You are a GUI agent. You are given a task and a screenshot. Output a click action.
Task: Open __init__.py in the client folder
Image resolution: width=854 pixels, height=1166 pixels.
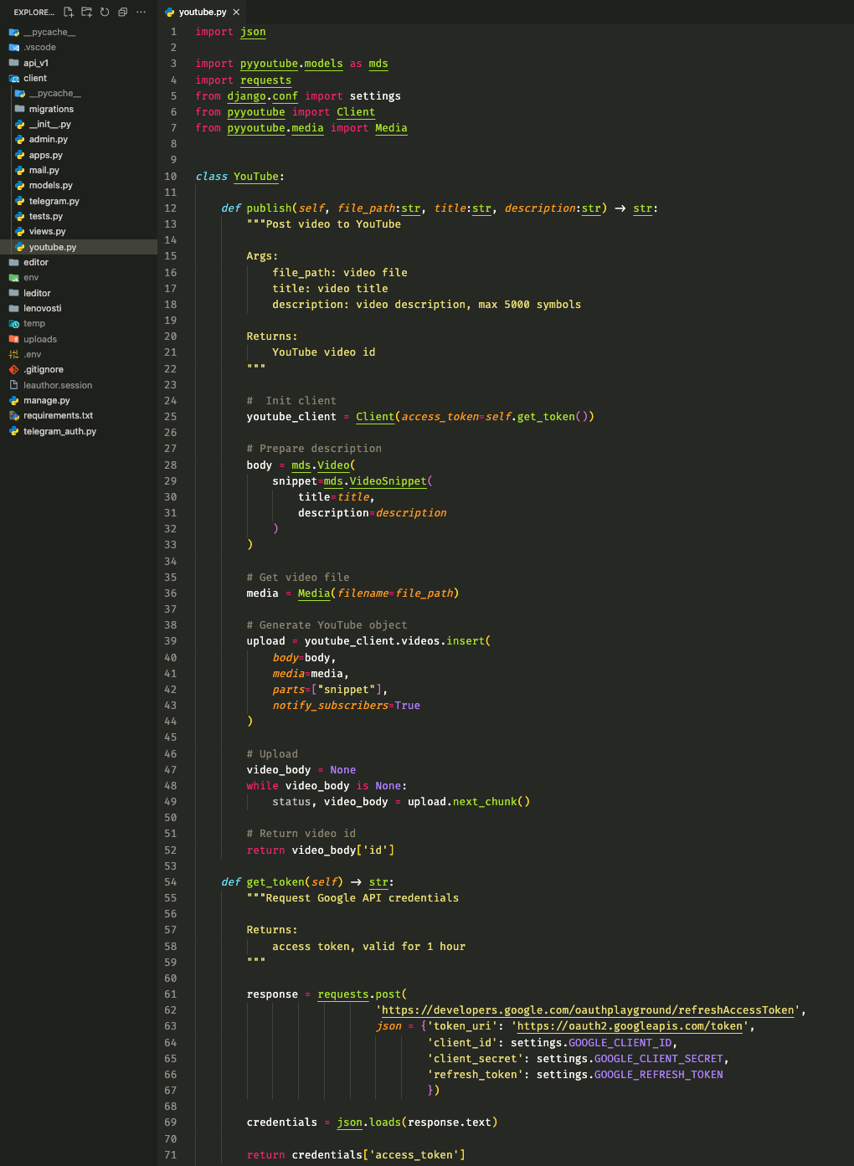click(x=79, y=124)
